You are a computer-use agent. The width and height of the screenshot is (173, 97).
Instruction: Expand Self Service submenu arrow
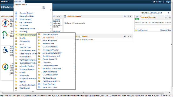click(x=51, y=25)
